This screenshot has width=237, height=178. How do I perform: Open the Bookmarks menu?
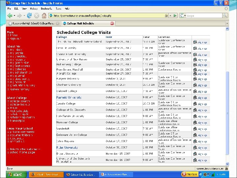tap(46, 9)
